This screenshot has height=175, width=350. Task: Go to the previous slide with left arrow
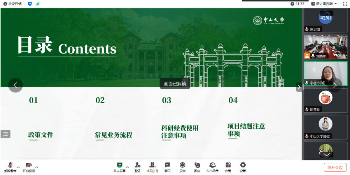[15, 85]
